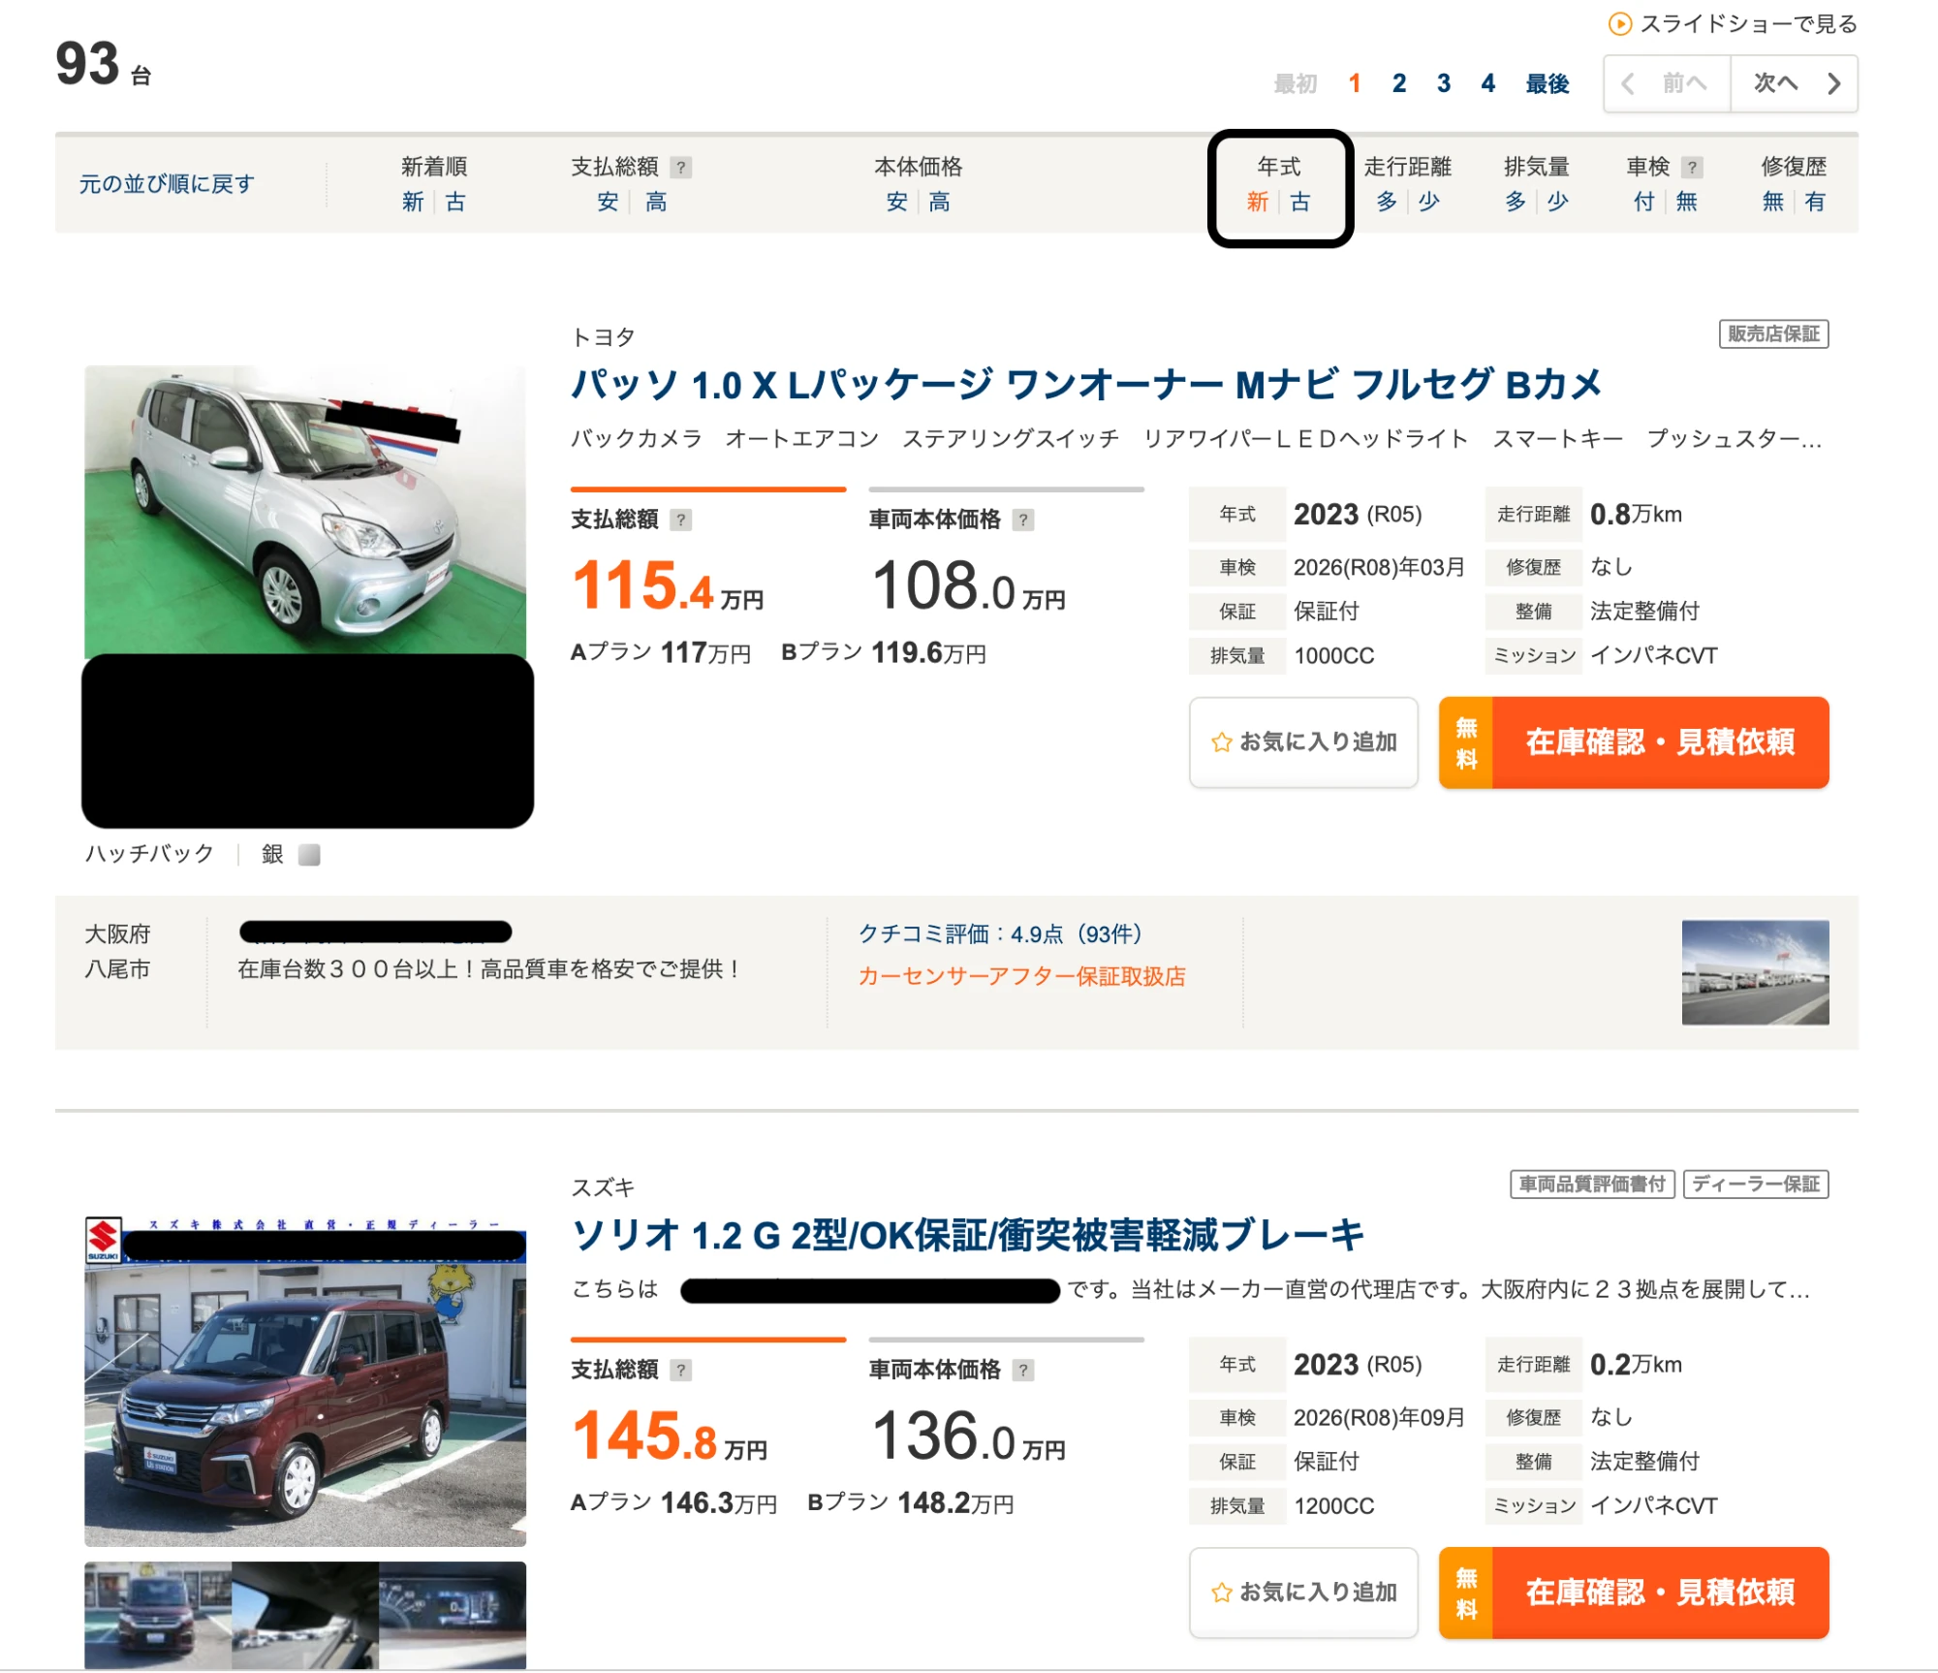Click the 前へ previous page button
The image size is (1938, 1673).
coord(1668,84)
